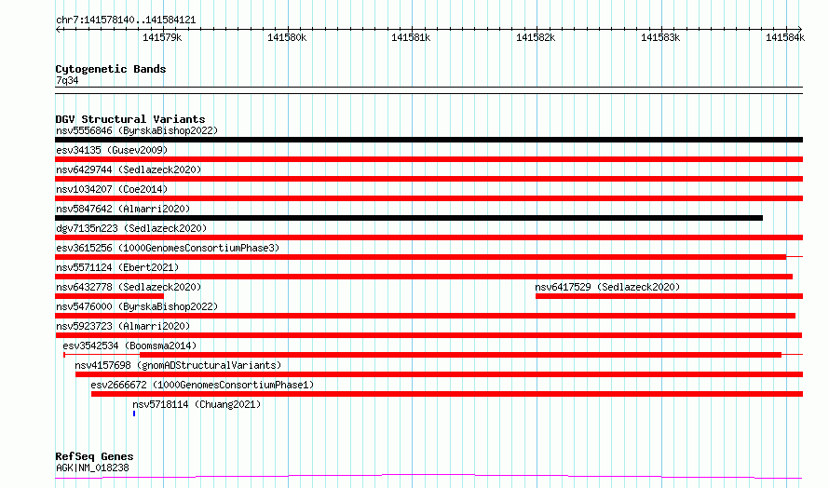Viewport: 829px width, 488px height.
Task: Open nsv6429744 (Sedlazeck2020) variant label
Action: click(x=129, y=169)
